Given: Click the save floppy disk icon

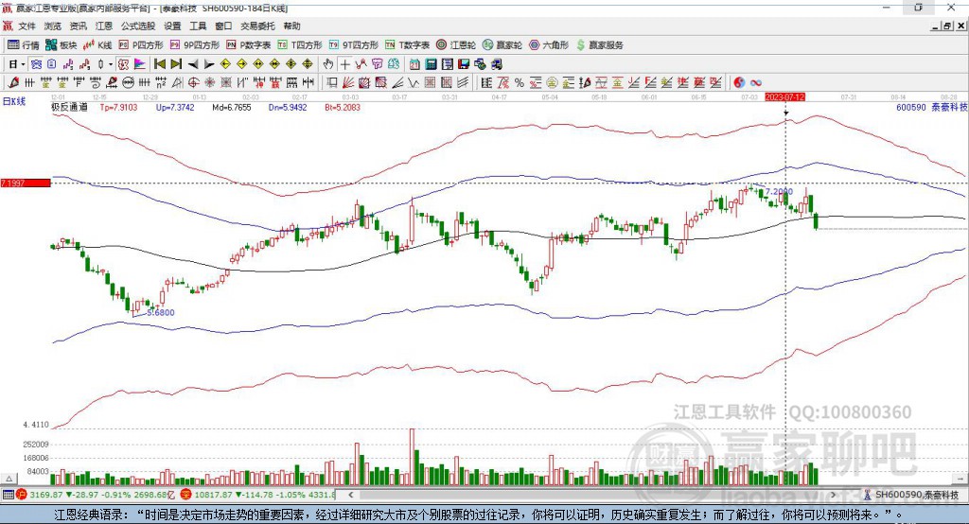Looking at the screenshot, I should pyautogui.click(x=464, y=64).
